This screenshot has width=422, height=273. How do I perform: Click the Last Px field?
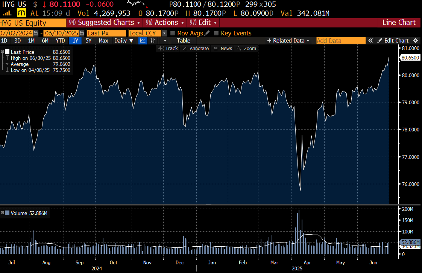(106, 33)
